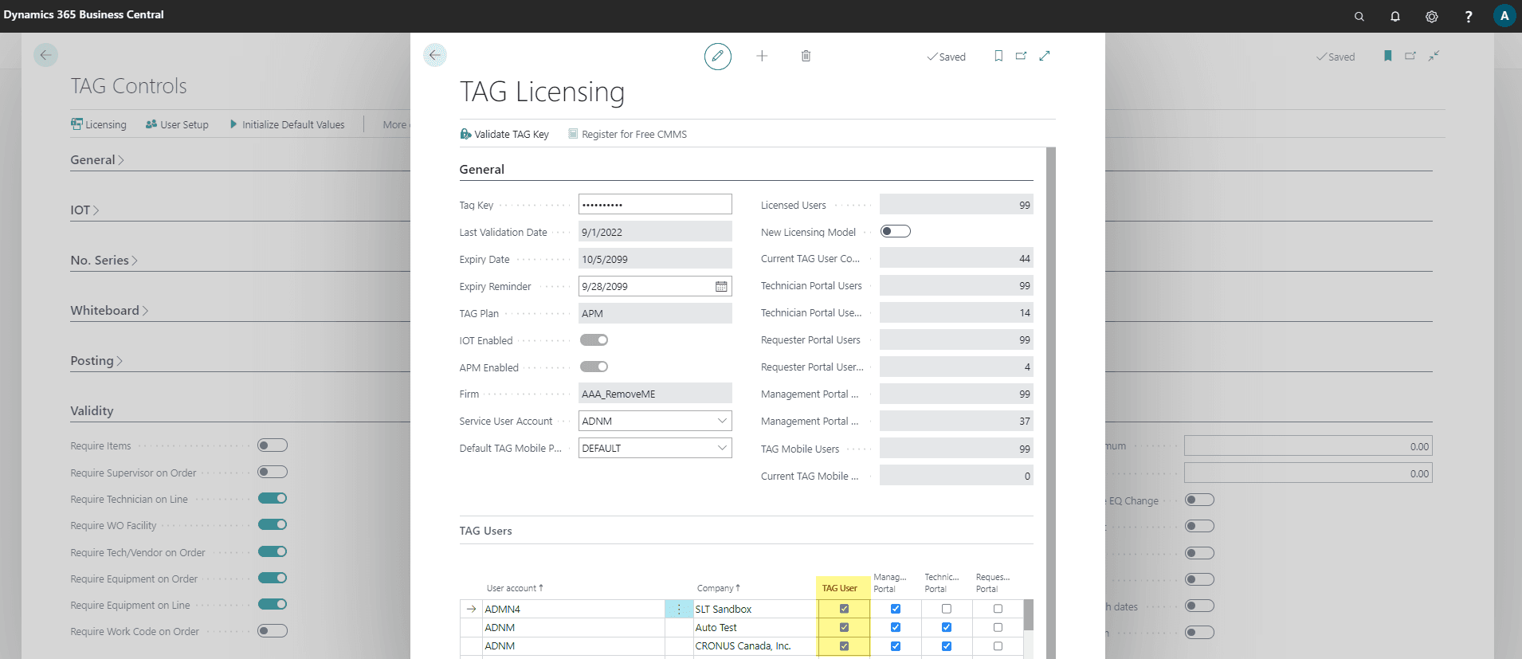1522x659 pixels.
Task: Open the notifications bell icon
Action: coord(1395,17)
